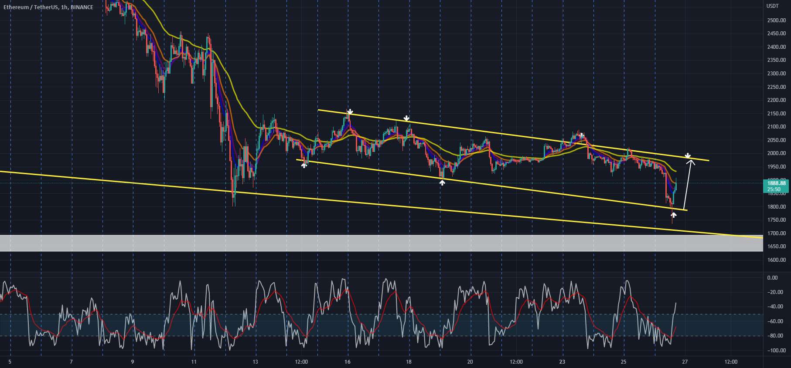Click the 2100.00 price axis label
Viewport: 791px width, 368px height.
point(776,127)
